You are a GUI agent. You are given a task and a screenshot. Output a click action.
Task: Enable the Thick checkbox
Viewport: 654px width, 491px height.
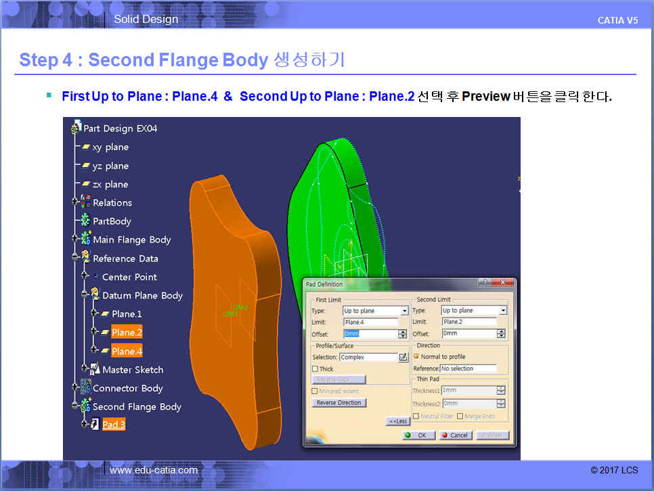[315, 369]
